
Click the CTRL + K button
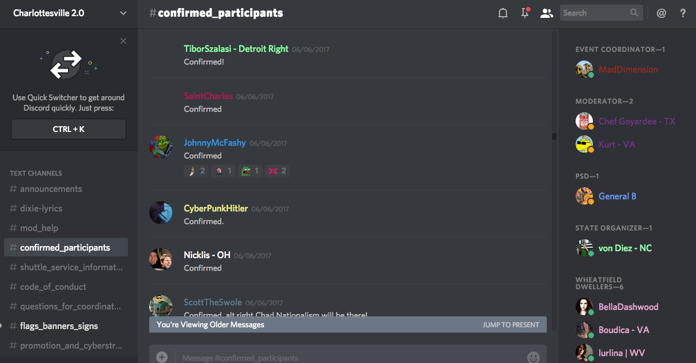coord(69,129)
